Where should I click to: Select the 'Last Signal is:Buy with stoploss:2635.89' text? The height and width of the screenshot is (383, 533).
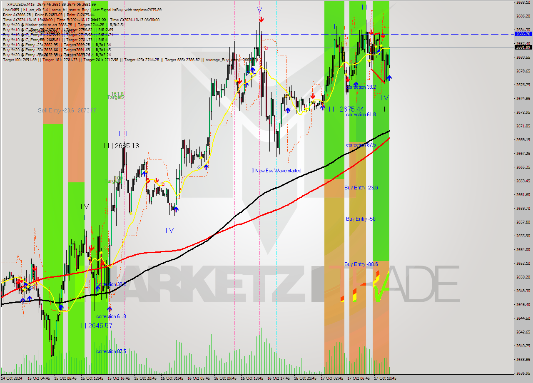[127, 10]
